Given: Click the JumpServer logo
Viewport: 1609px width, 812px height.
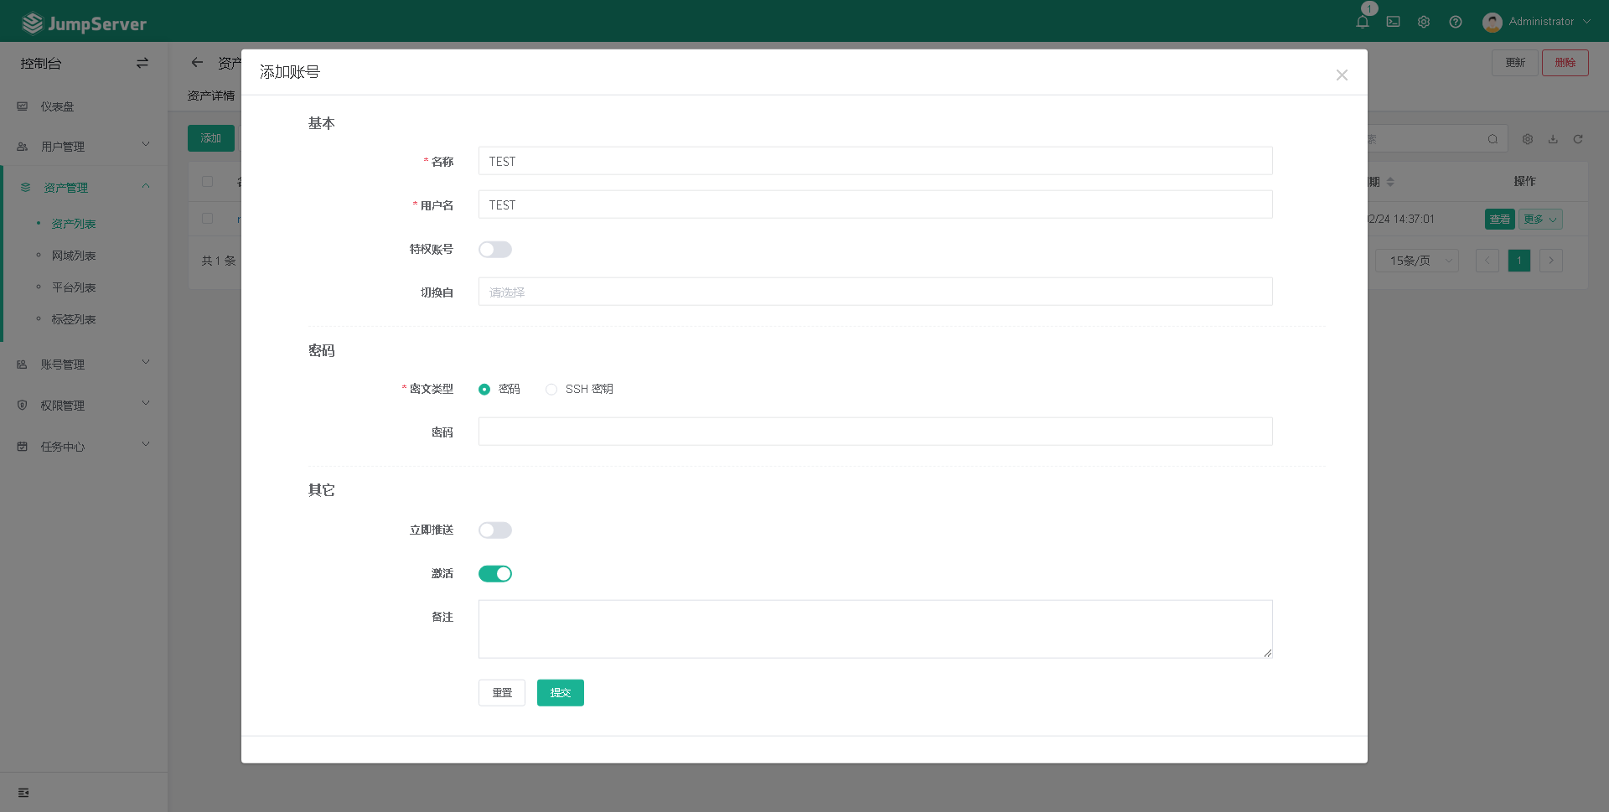Looking at the screenshot, I should point(84,23).
